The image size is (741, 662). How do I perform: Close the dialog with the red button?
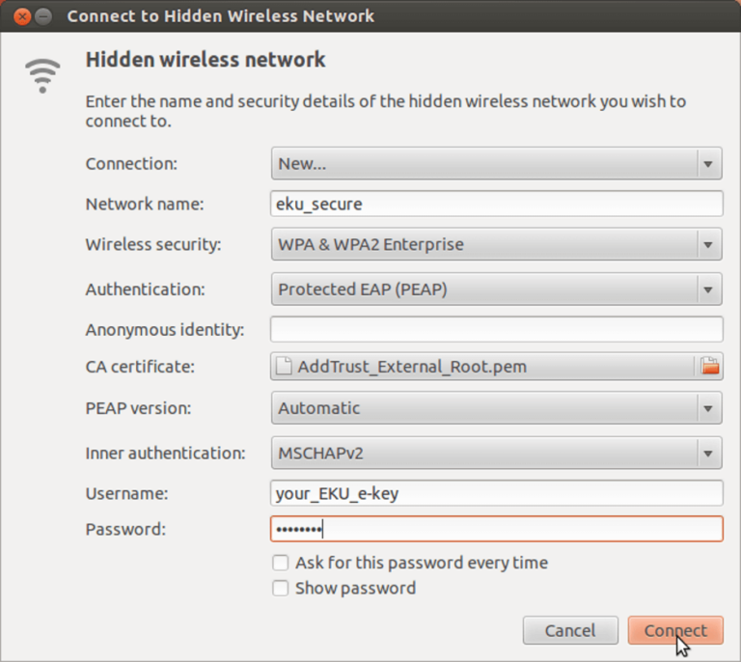pos(21,16)
